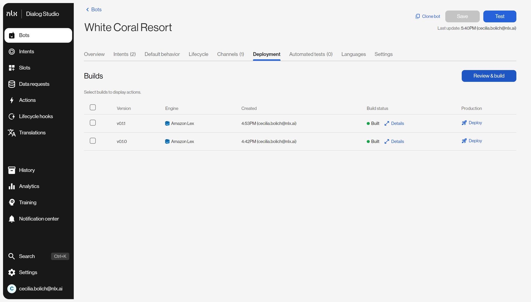
Task: Click the greyed Save button
Action: pos(462,16)
